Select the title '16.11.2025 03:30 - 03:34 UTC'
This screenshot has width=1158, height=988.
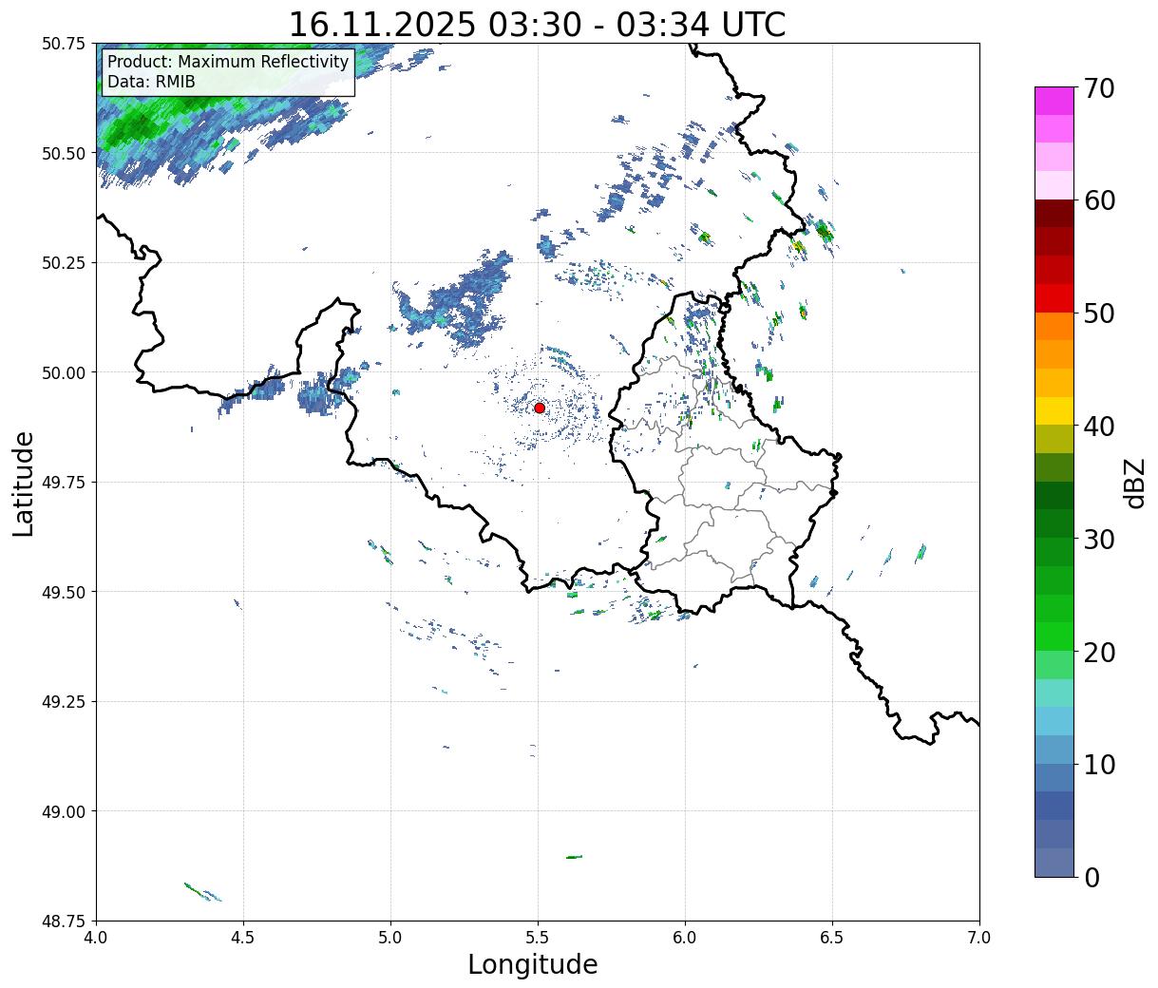click(x=537, y=24)
